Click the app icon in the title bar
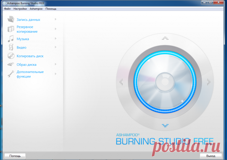Viewport: 227px width, 160px height. pyautogui.click(x=4, y=3)
